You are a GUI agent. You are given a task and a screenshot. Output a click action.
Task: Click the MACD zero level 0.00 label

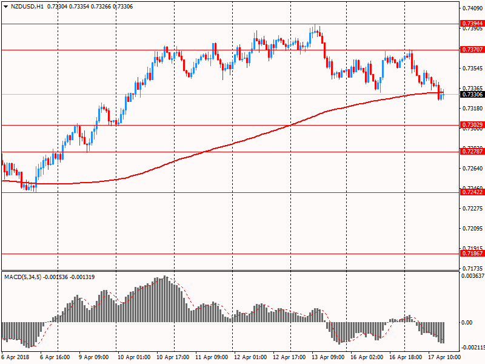tap(467, 323)
